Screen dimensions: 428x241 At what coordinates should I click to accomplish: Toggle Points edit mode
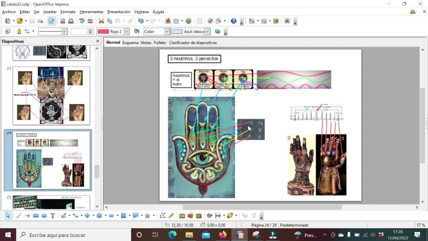point(163,216)
